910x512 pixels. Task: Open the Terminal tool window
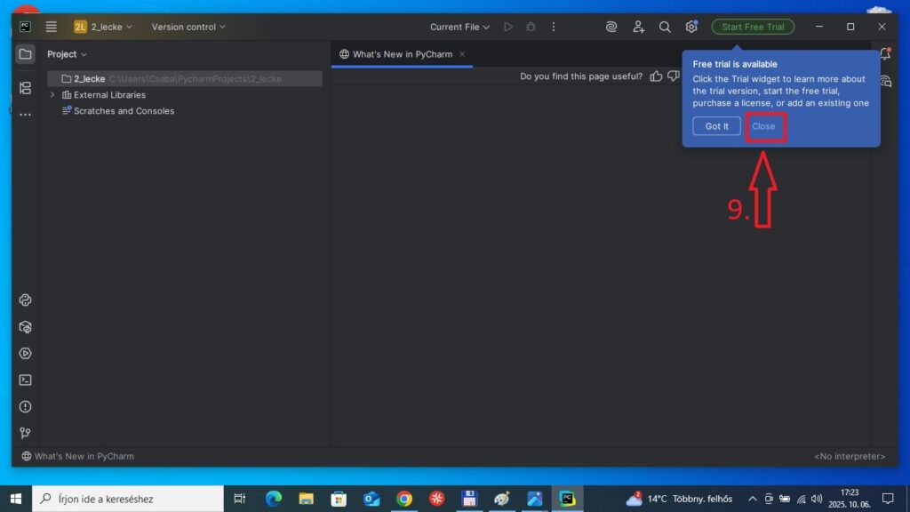[25, 380]
